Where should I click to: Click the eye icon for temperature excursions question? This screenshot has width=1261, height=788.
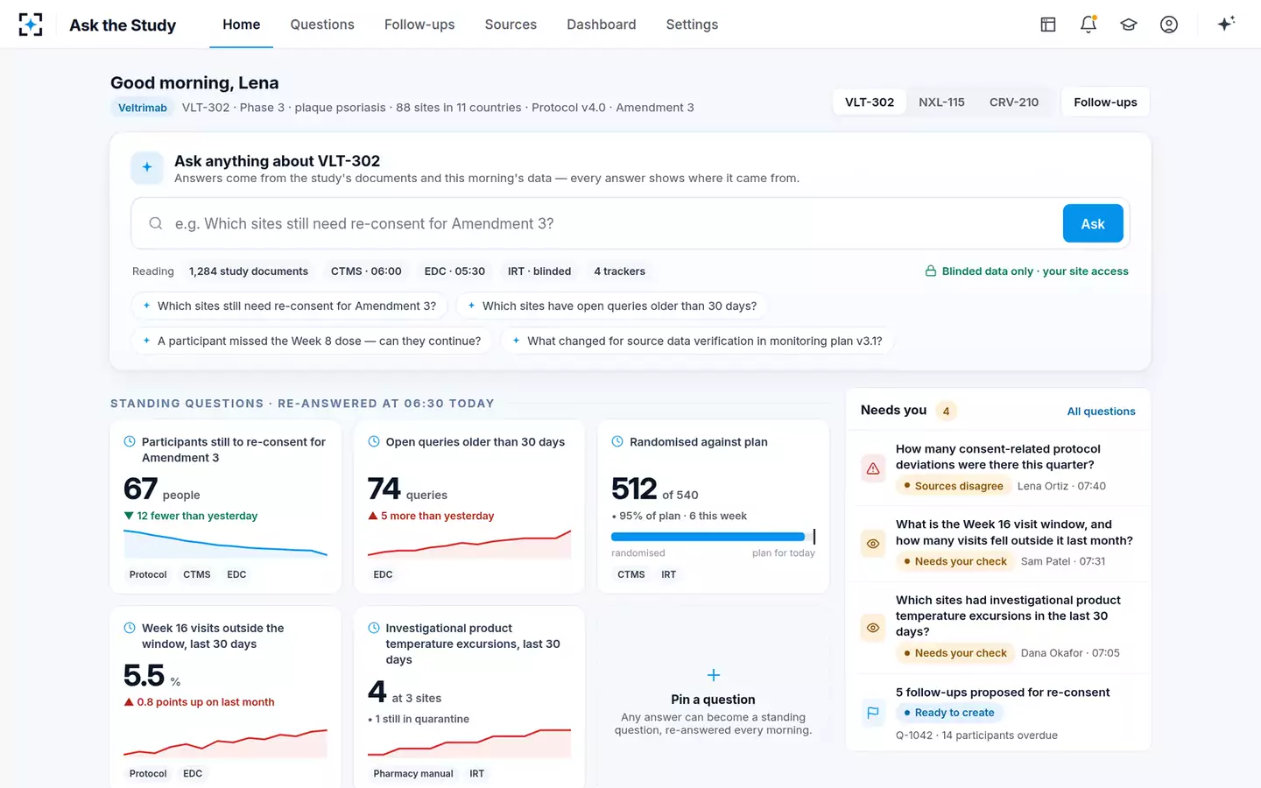873,628
